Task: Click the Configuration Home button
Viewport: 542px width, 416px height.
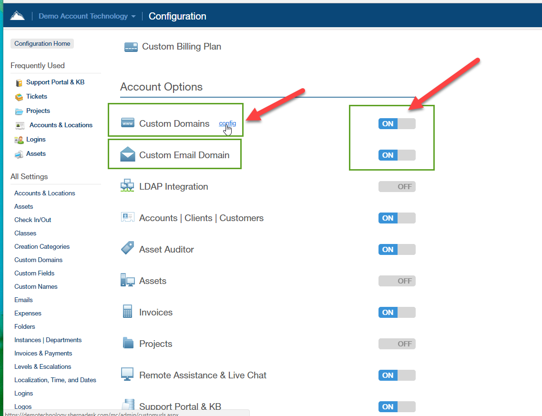Action: coord(42,43)
